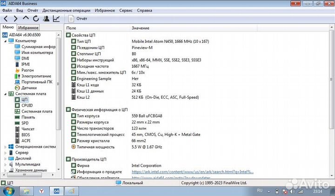Image resolution: width=335 pixels, height=196 pixels.
Task: Open the Windows Start button
Action: pos(8,191)
